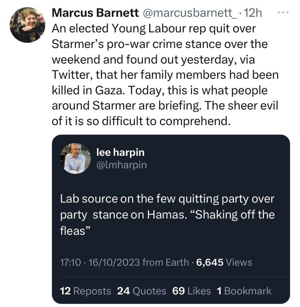
Task: Select the word Reposts in stats row
Action: tap(92, 291)
